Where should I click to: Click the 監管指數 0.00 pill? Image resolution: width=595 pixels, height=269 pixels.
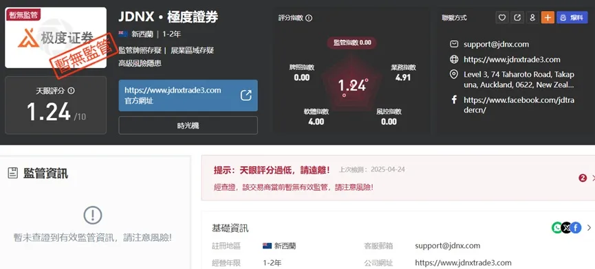tap(351, 43)
